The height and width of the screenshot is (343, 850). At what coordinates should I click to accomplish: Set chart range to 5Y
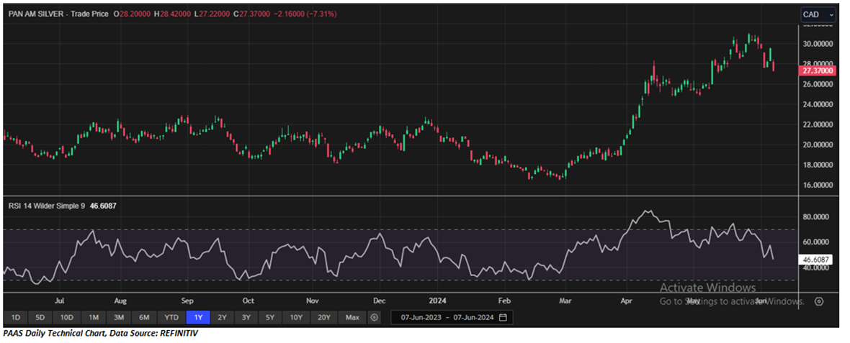(x=269, y=317)
